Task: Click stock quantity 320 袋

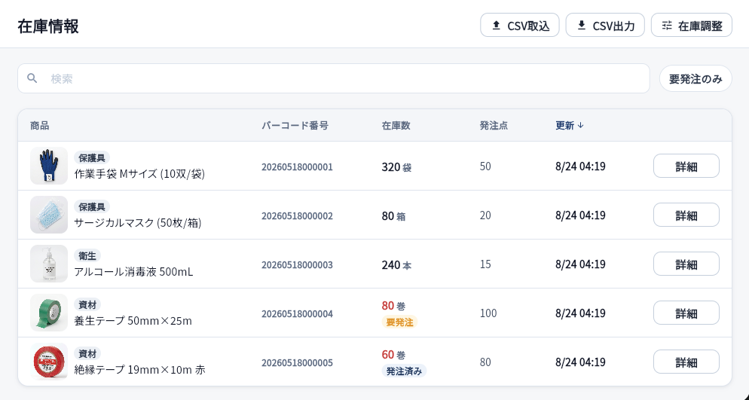Action: pos(396,167)
